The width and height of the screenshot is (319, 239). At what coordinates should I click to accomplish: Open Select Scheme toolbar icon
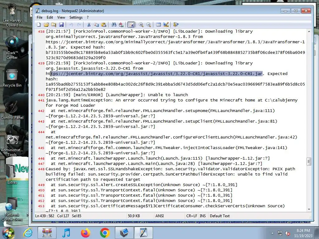[x=159, y=25]
